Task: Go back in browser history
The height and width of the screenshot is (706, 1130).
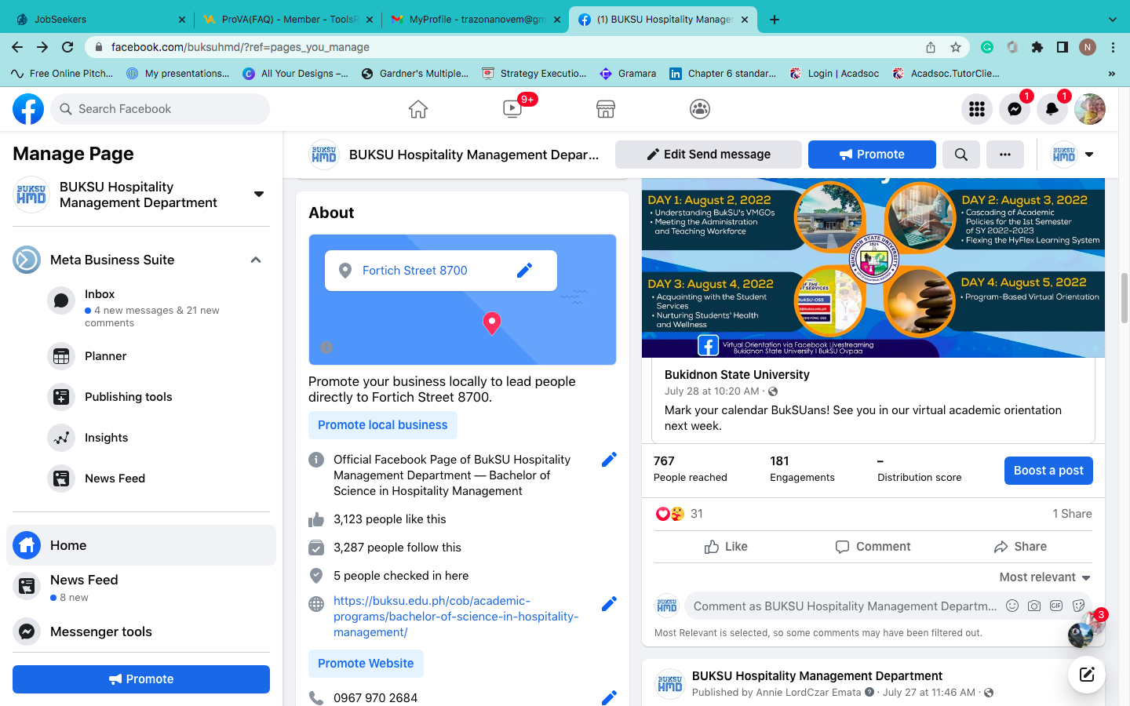Action: click(17, 47)
